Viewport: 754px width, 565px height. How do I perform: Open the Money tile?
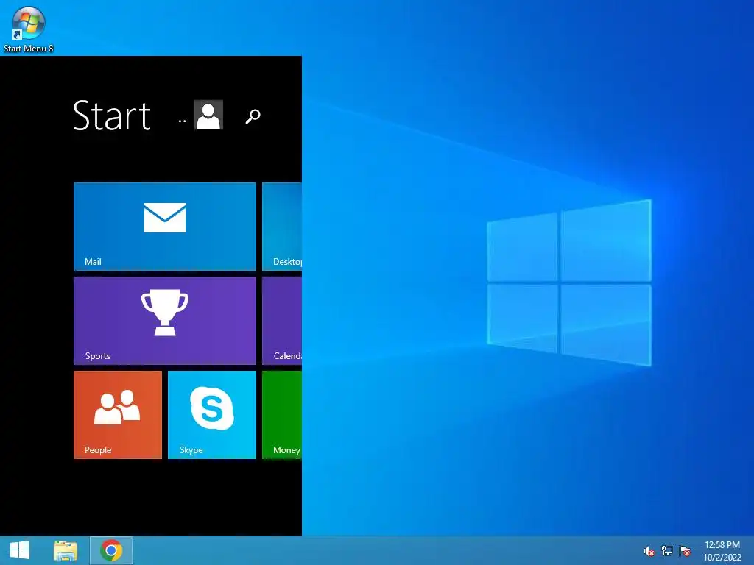(282, 415)
